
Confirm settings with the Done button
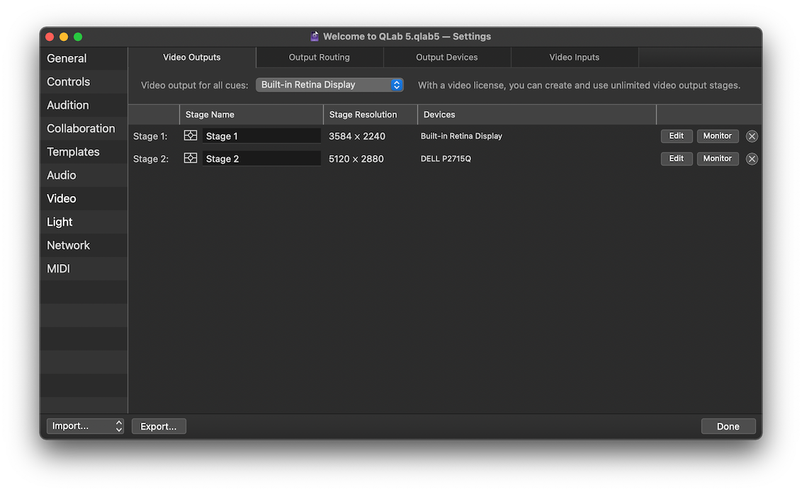728,425
